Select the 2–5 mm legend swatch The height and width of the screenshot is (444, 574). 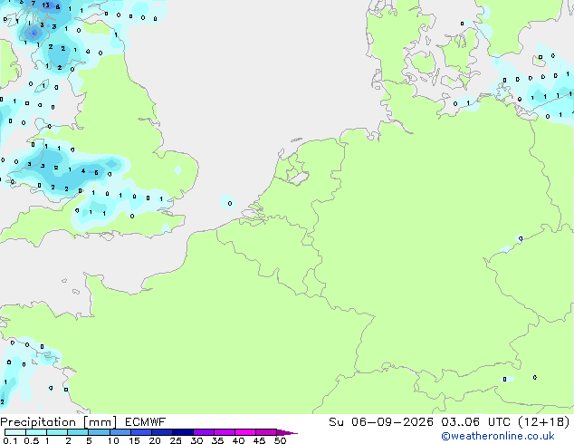(x=78, y=432)
